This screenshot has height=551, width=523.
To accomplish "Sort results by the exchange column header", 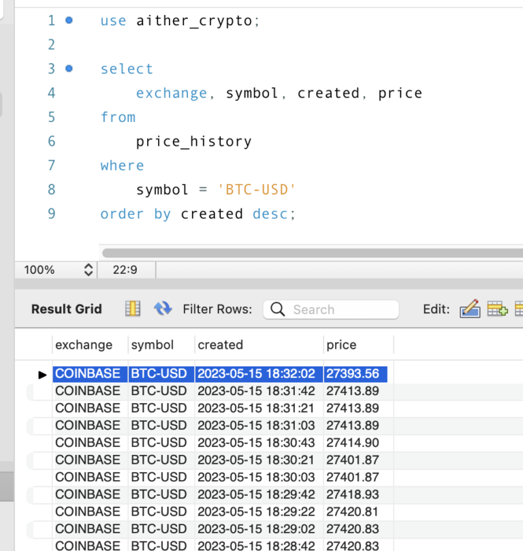I will [84, 345].
